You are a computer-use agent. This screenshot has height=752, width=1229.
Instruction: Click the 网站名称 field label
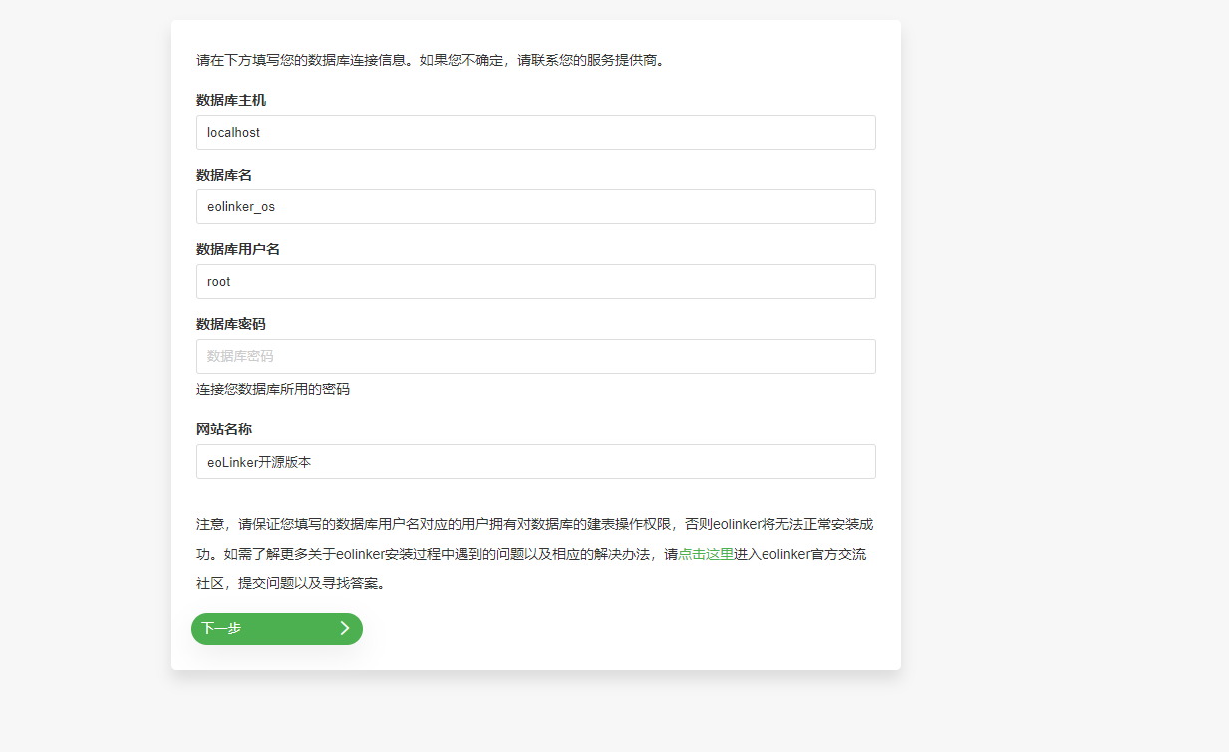(x=223, y=429)
